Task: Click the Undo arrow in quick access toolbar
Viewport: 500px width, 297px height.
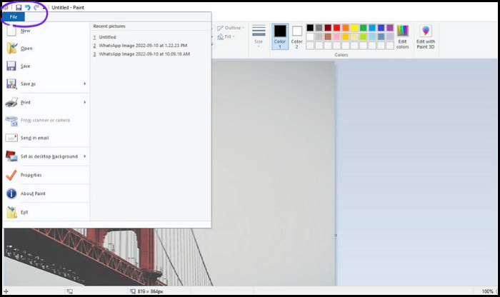Action: click(28, 7)
